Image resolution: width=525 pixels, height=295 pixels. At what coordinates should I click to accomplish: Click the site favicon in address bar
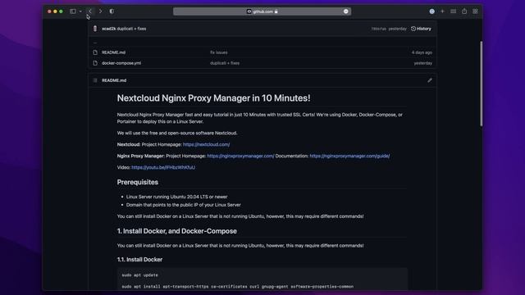coord(249,11)
